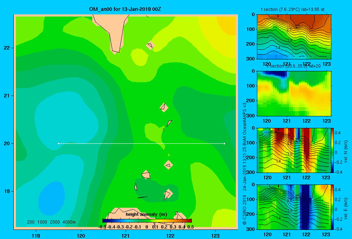The height and width of the screenshot is (239, 352).
Task: Click the 'height anomaly (m)' legend label
Action: 146,214
